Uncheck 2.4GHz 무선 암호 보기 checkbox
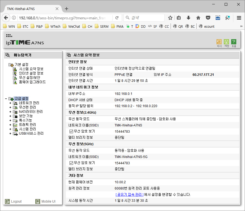This screenshot has width=245, height=211. pyautogui.click(x=71, y=132)
